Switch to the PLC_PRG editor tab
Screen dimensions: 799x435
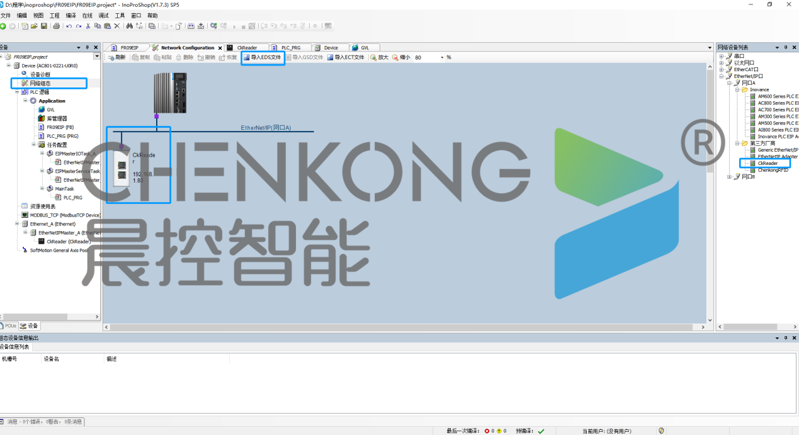[290, 48]
